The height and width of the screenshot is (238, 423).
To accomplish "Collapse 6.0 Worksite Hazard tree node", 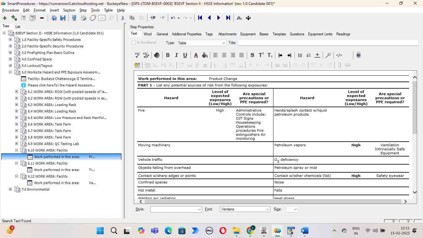I will point(11,72).
